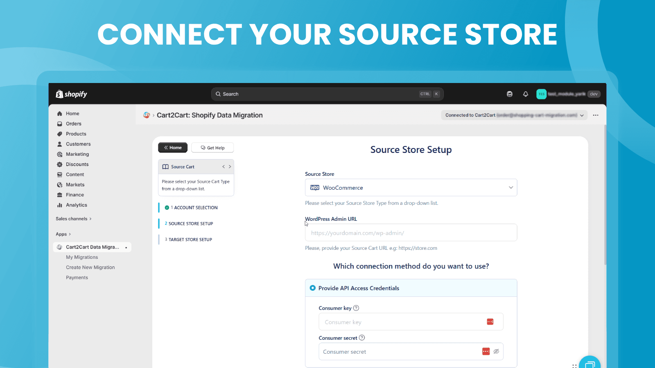The image size is (655, 368).
Task: Go to next Source Cart tip
Action: pyautogui.click(x=230, y=167)
